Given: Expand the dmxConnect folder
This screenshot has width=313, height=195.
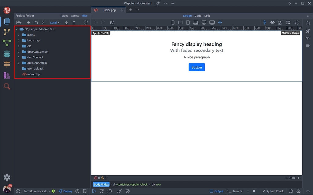Looking at the screenshot, I should tap(19, 57).
